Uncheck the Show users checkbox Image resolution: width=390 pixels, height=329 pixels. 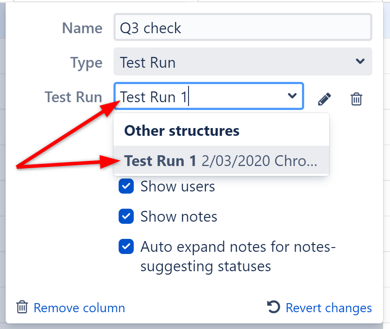tap(126, 186)
